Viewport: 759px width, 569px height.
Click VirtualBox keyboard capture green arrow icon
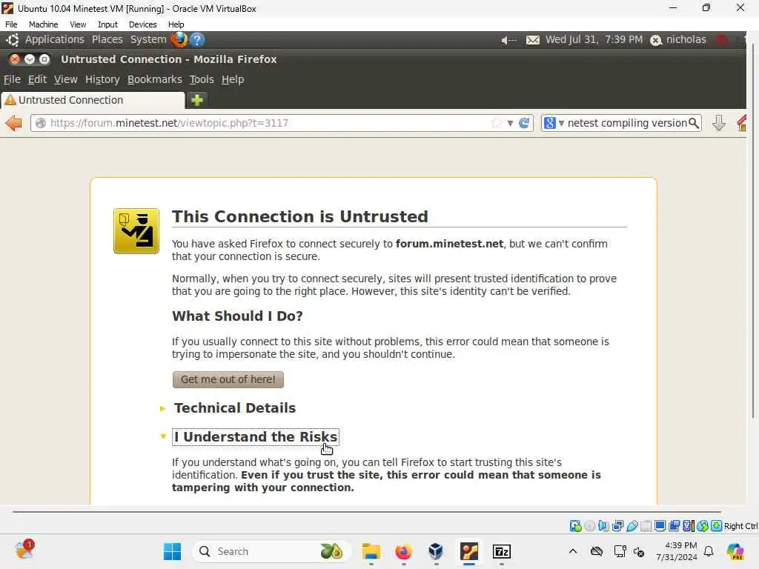[717, 526]
